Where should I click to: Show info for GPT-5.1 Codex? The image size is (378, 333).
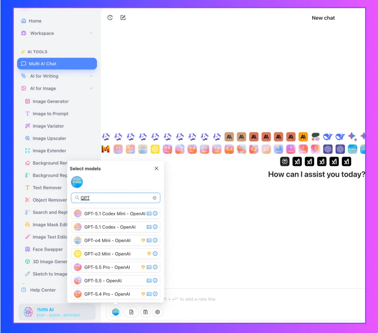pyautogui.click(x=155, y=227)
